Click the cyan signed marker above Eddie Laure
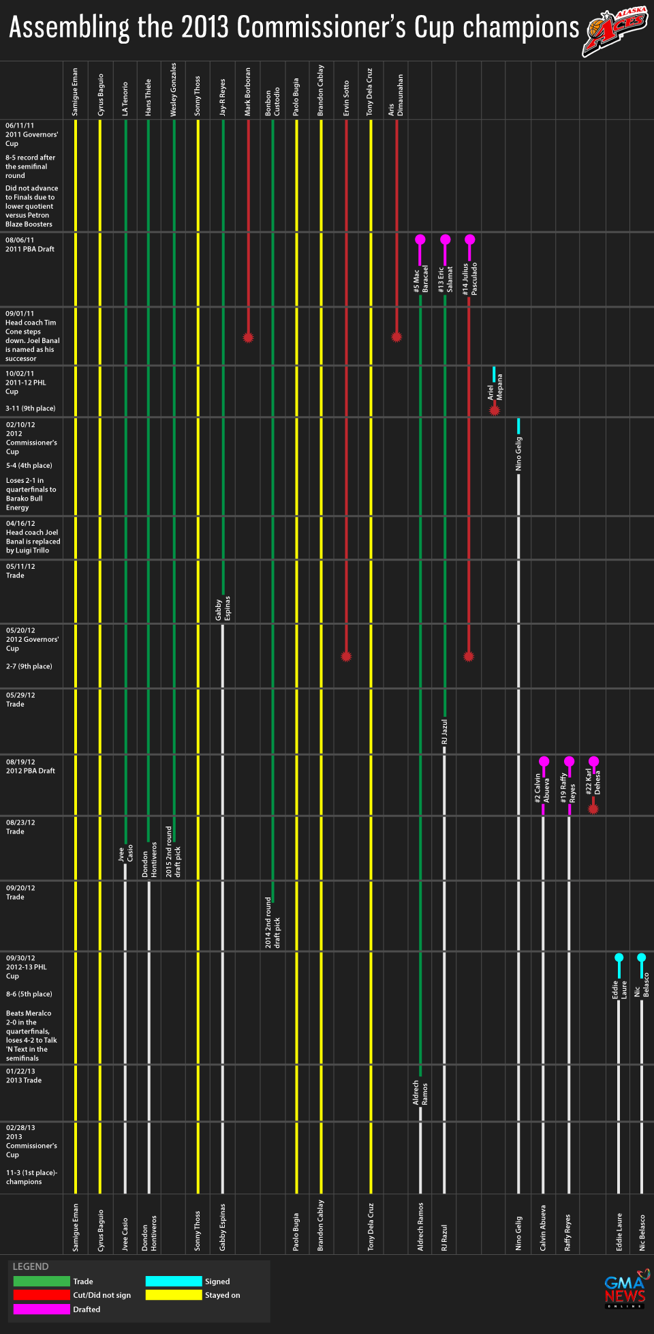 pyautogui.click(x=619, y=958)
